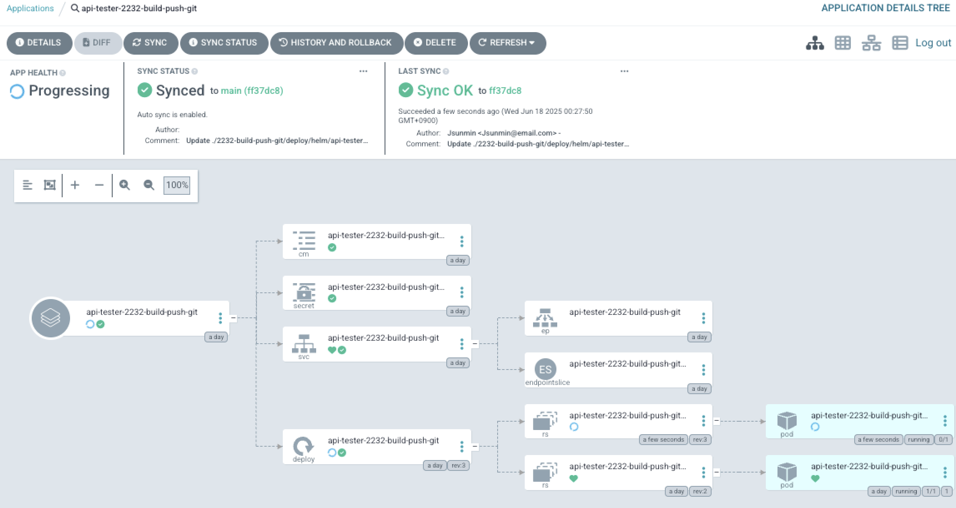Image resolution: width=956 pixels, height=508 pixels.
Task: Click the fit-to-screen image icon in toolbar
Action: pyautogui.click(x=50, y=185)
